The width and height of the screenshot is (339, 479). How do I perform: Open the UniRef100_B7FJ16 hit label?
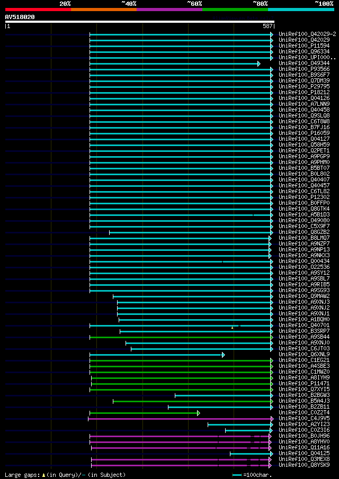304,128
